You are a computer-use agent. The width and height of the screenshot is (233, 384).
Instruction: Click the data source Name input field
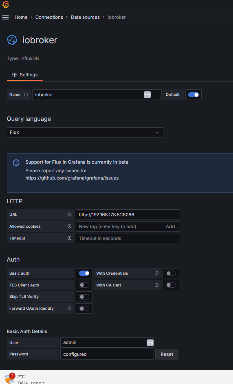point(97,95)
